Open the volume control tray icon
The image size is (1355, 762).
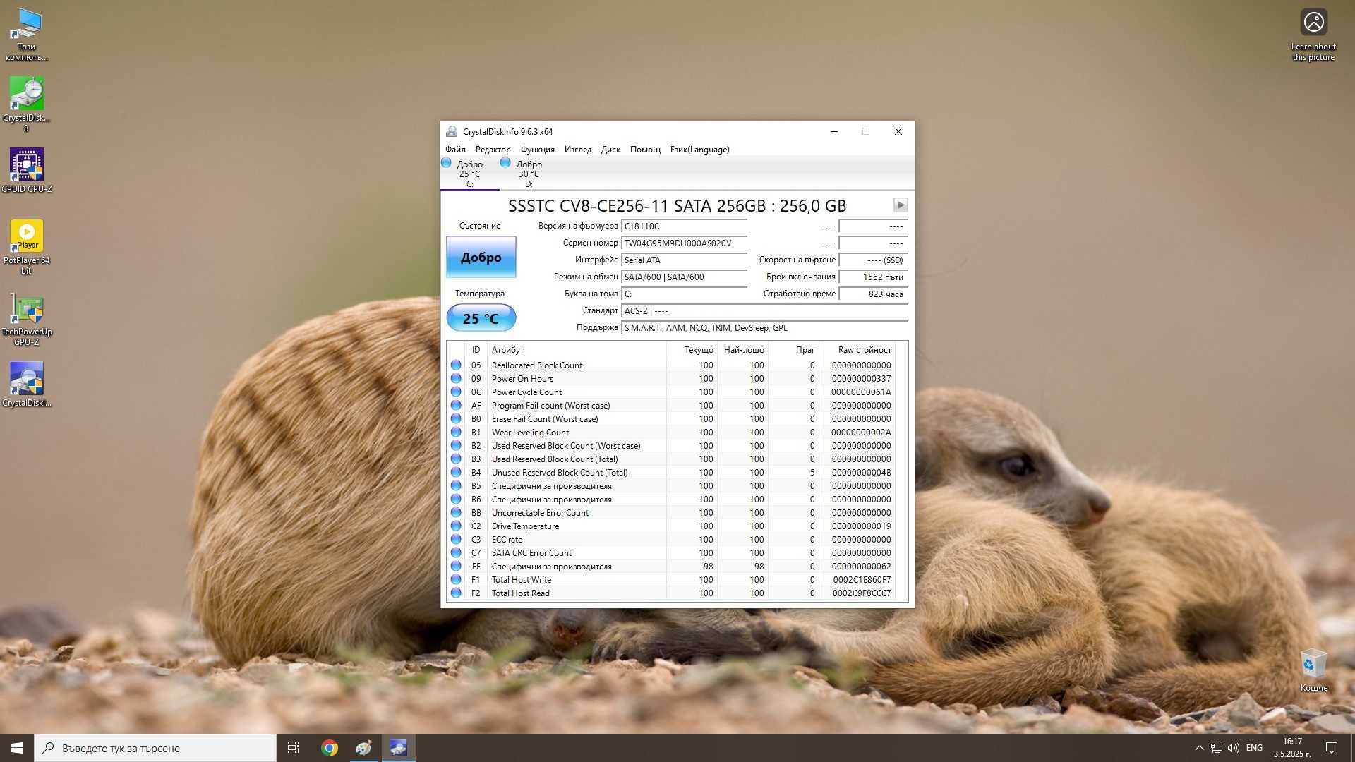click(x=1234, y=748)
